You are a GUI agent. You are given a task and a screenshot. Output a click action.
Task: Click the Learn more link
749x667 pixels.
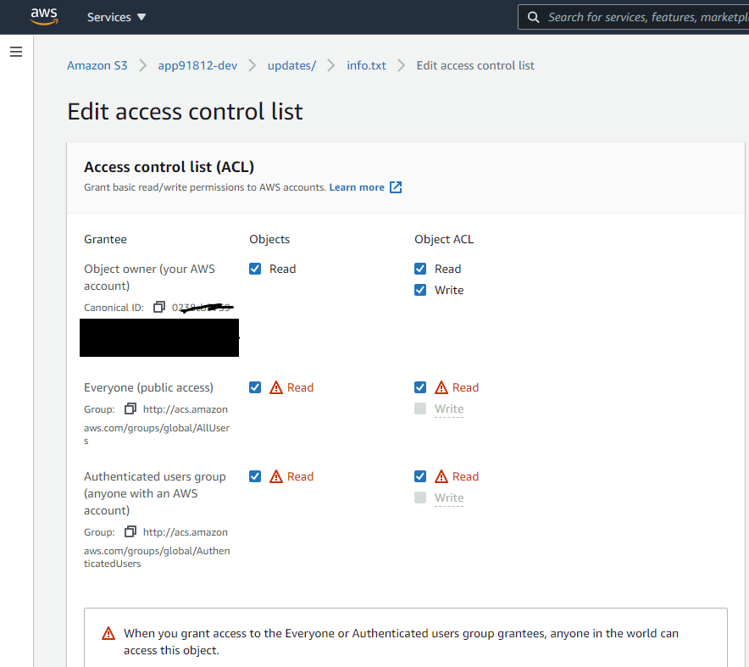358,186
